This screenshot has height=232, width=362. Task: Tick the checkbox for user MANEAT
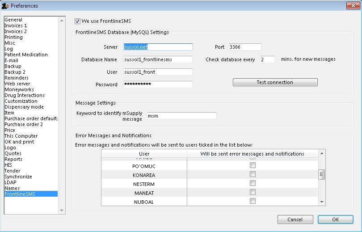pyautogui.click(x=253, y=192)
